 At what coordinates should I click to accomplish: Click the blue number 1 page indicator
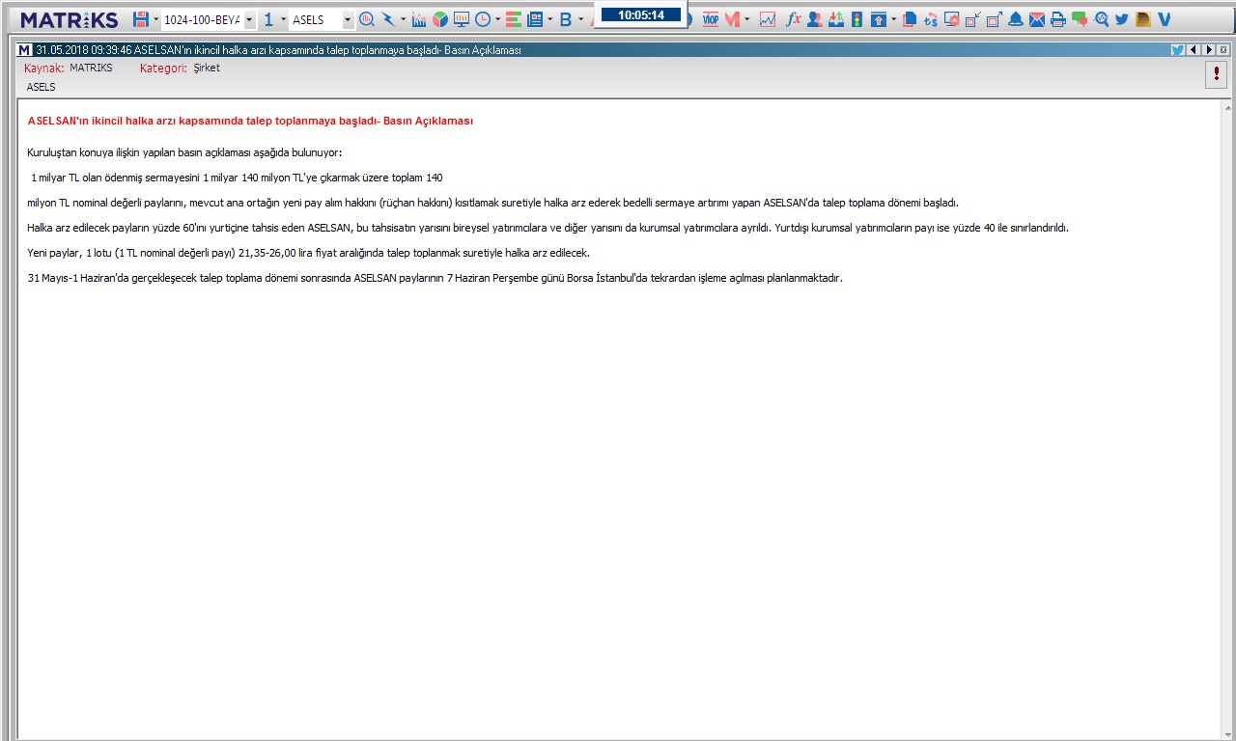268,19
